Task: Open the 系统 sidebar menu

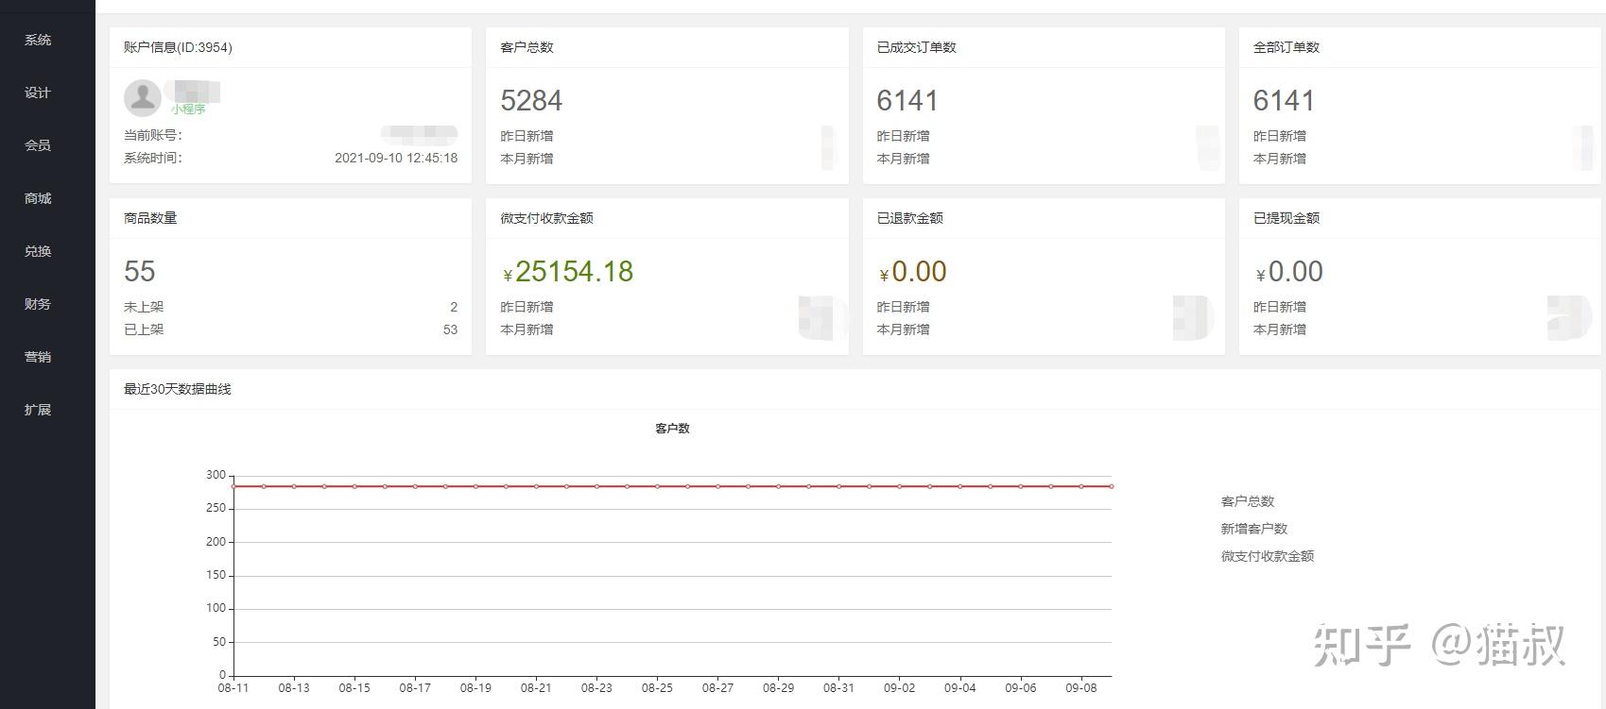Action: point(38,40)
